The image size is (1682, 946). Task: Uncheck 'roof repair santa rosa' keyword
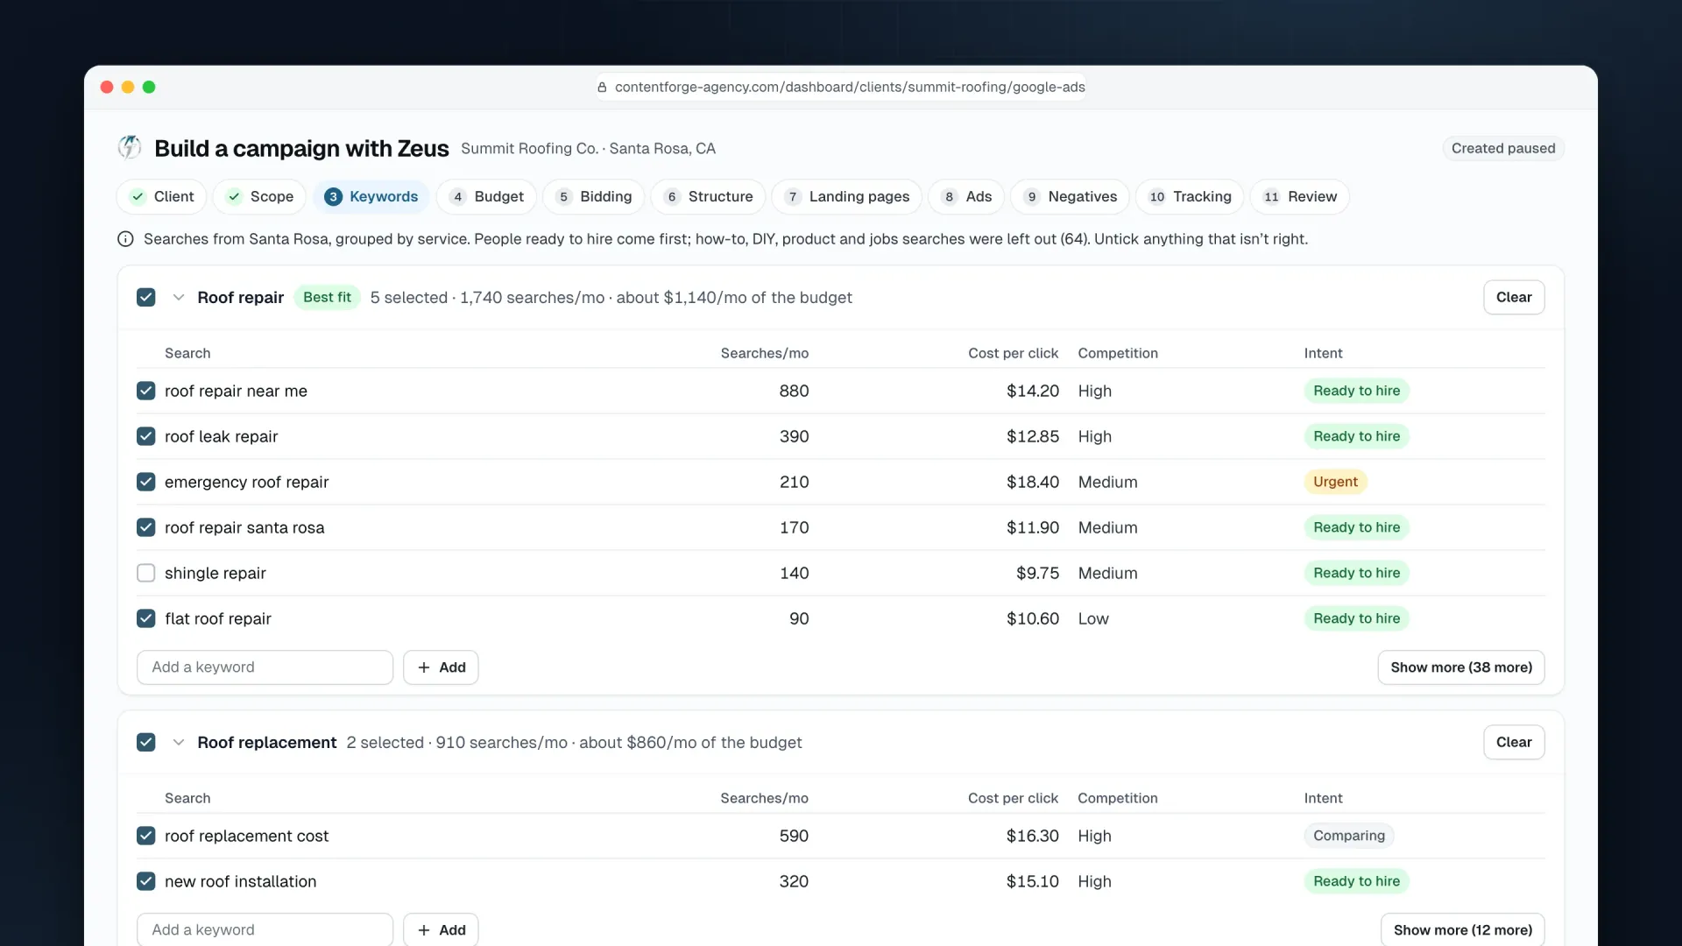click(x=146, y=527)
